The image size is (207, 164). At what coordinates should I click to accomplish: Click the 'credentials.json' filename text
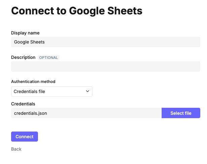tap(31, 113)
